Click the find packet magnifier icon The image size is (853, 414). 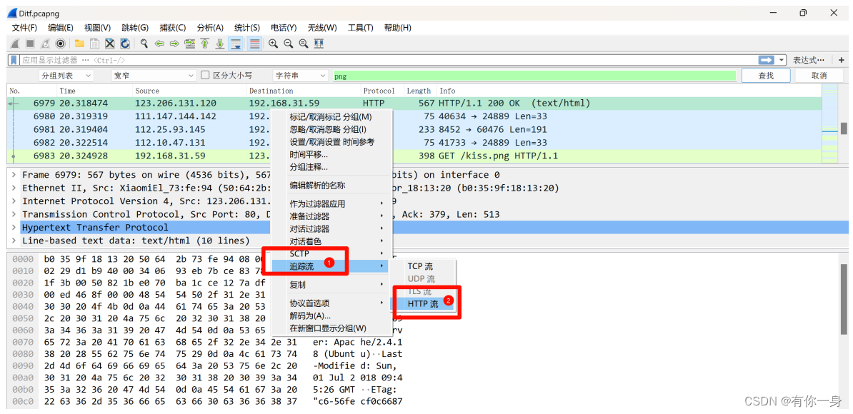tap(144, 44)
